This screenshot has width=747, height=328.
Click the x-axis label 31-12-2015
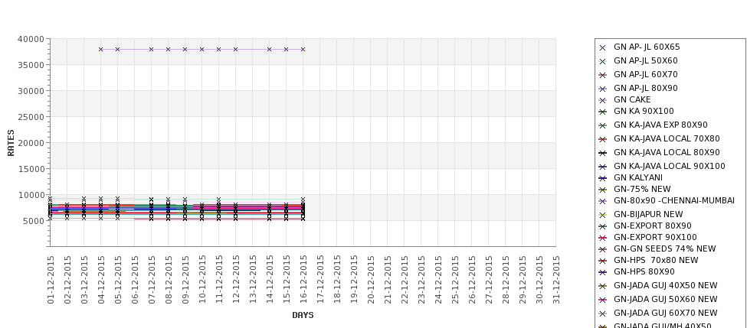556,280
